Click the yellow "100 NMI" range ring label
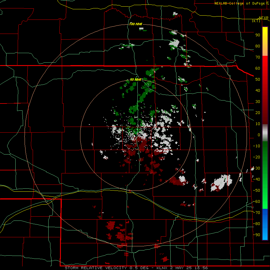Viewport: 270px width, 270px height. click(136, 24)
